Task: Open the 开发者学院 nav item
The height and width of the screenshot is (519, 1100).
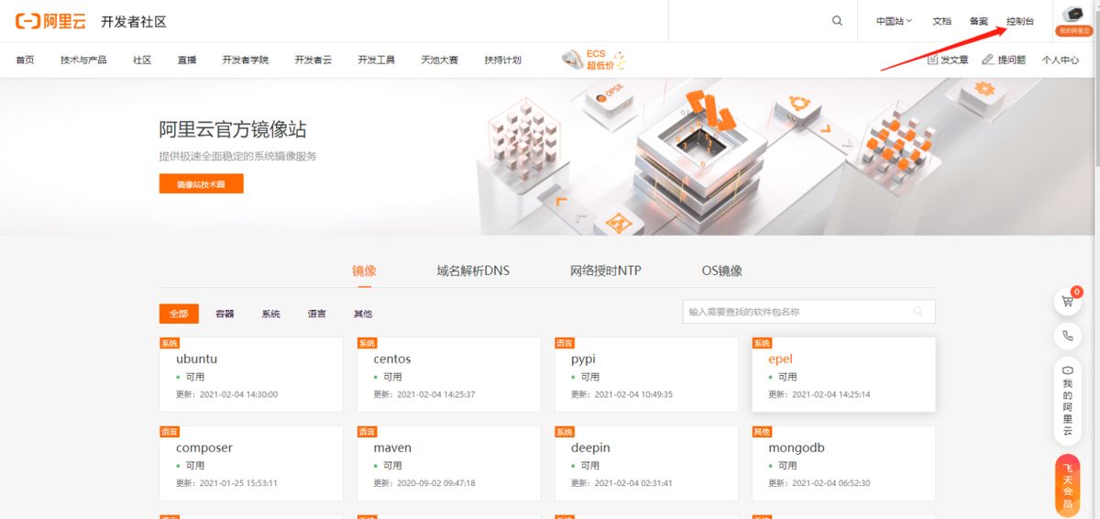Action: point(246,60)
